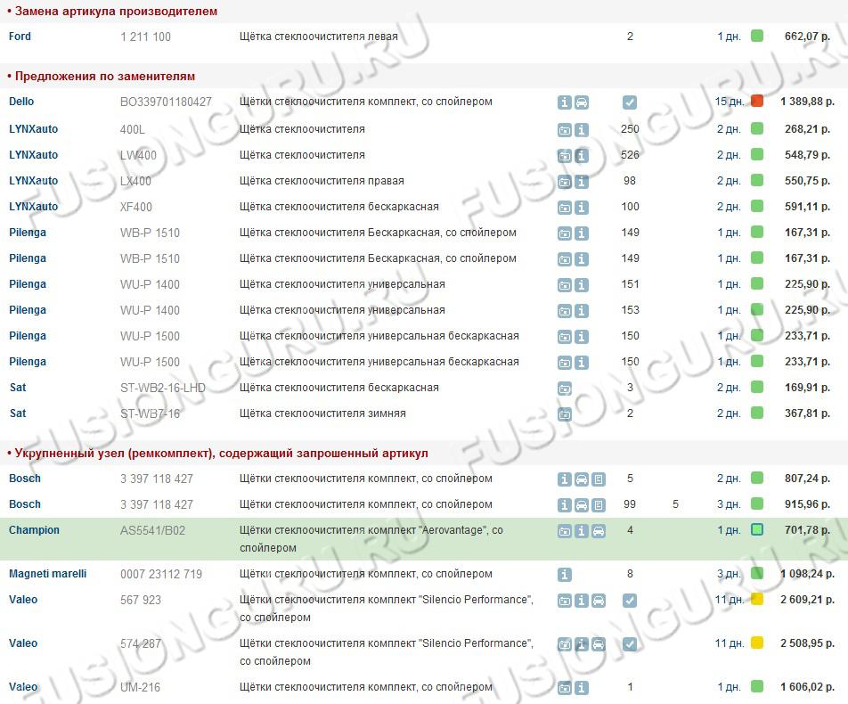Open Sat link in ST-WB7-16 row
The width and height of the screenshot is (848, 704).
[17, 413]
